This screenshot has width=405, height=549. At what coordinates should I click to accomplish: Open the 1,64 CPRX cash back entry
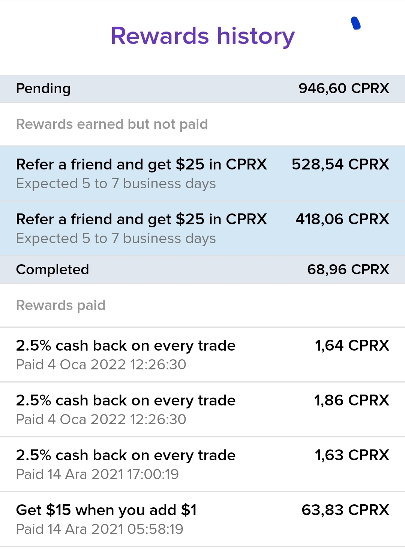202,355
